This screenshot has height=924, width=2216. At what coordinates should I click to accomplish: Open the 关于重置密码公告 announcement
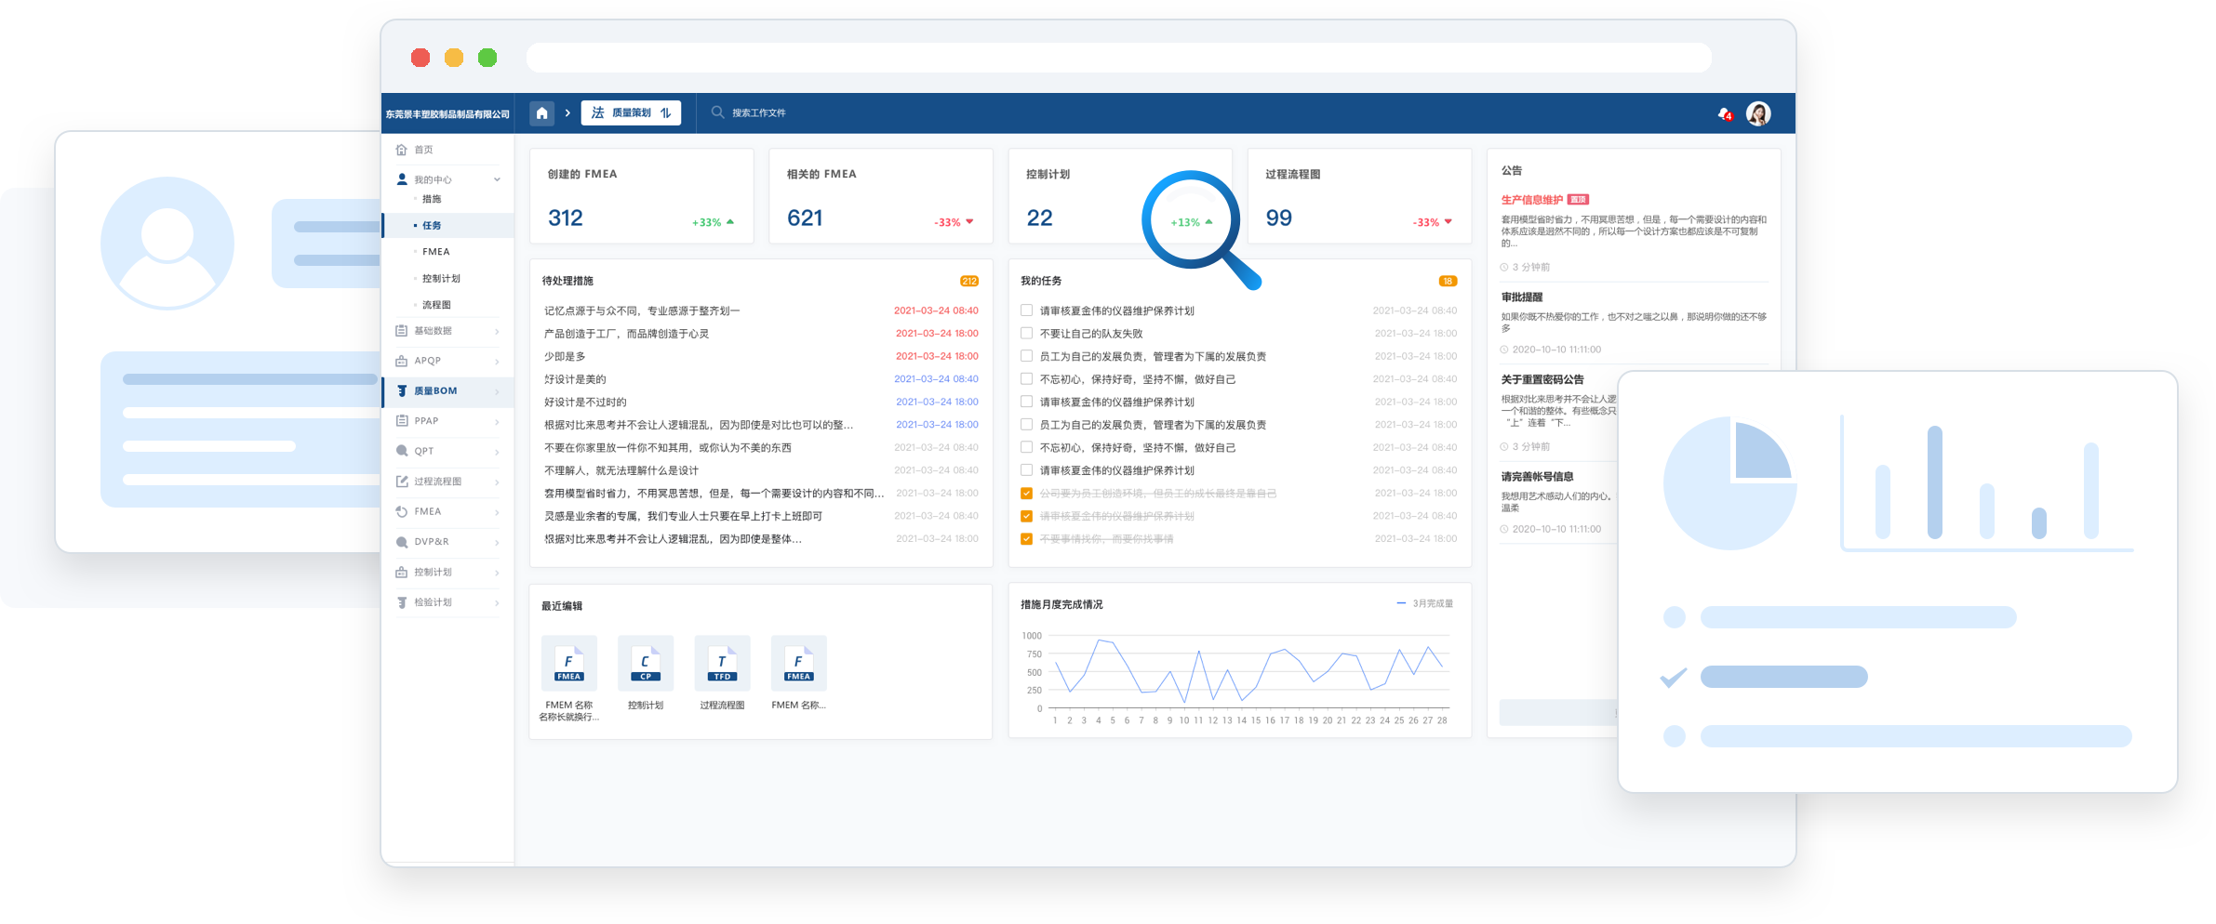pyautogui.click(x=1542, y=379)
